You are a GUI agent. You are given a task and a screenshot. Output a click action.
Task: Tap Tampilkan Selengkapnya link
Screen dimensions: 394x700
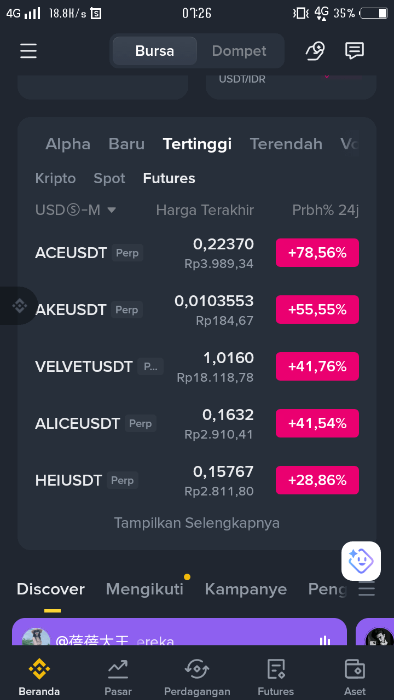197,523
